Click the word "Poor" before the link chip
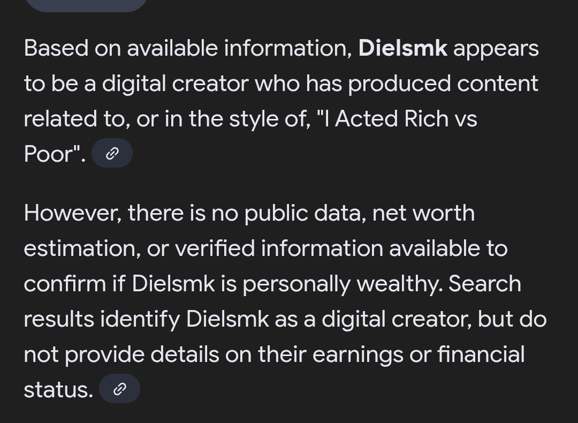 [48, 154]
